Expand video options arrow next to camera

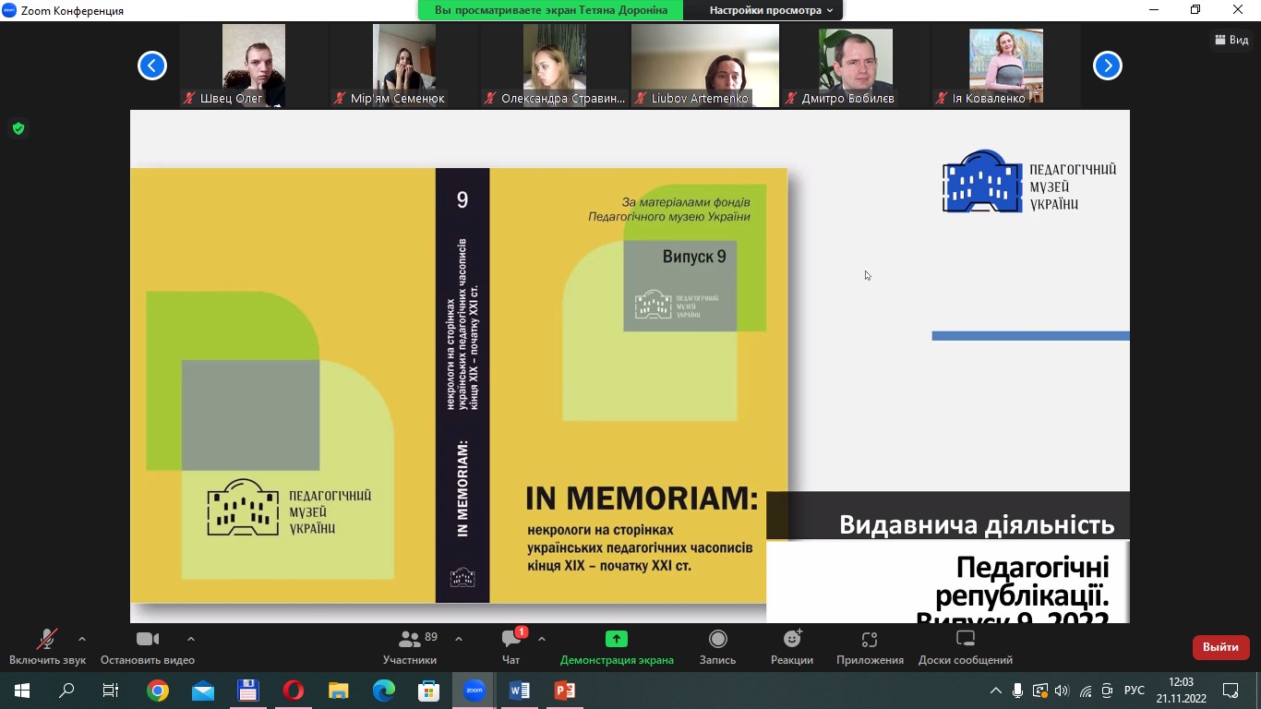(191, 639)
